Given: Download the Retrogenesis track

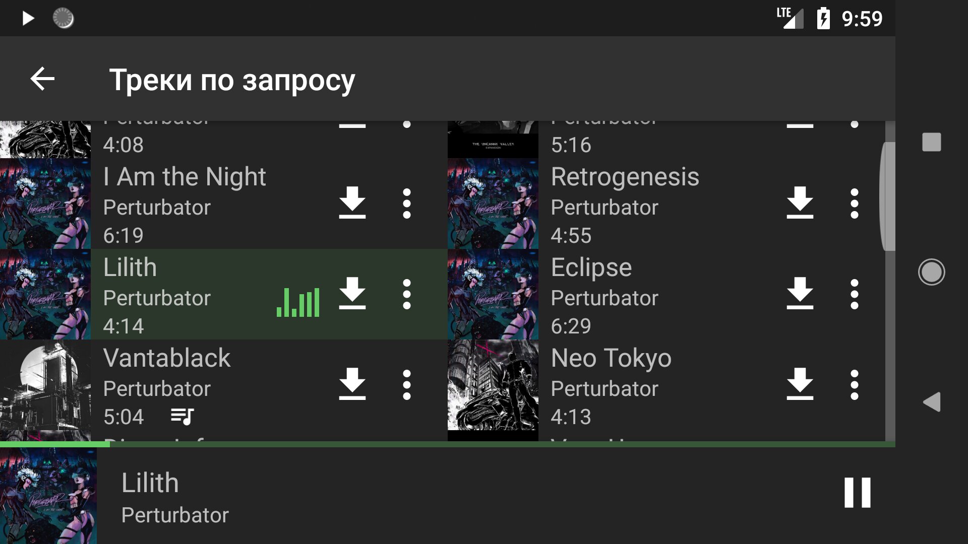Looking at the screenshot, I should point(800,203).
